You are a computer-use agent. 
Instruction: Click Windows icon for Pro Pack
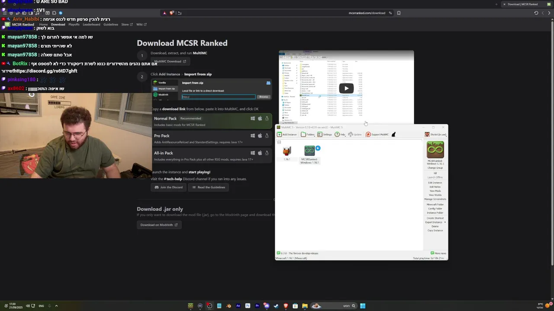(253, 136)
